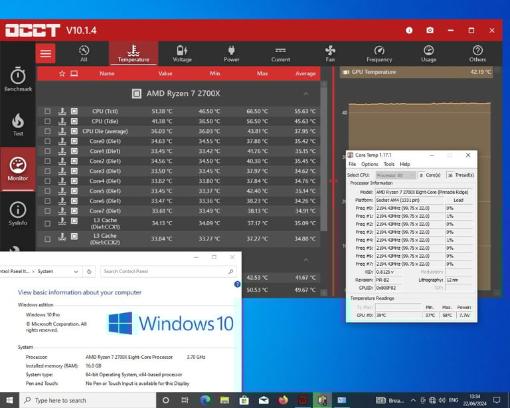Sort sensors by Average column

[305, 74]
